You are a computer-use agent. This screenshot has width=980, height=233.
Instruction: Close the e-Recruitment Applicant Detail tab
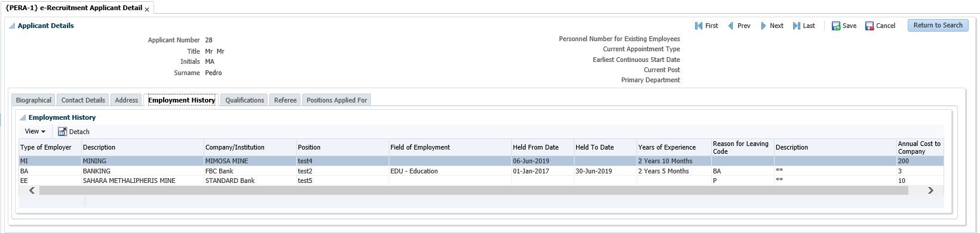(x=147, y=10)
